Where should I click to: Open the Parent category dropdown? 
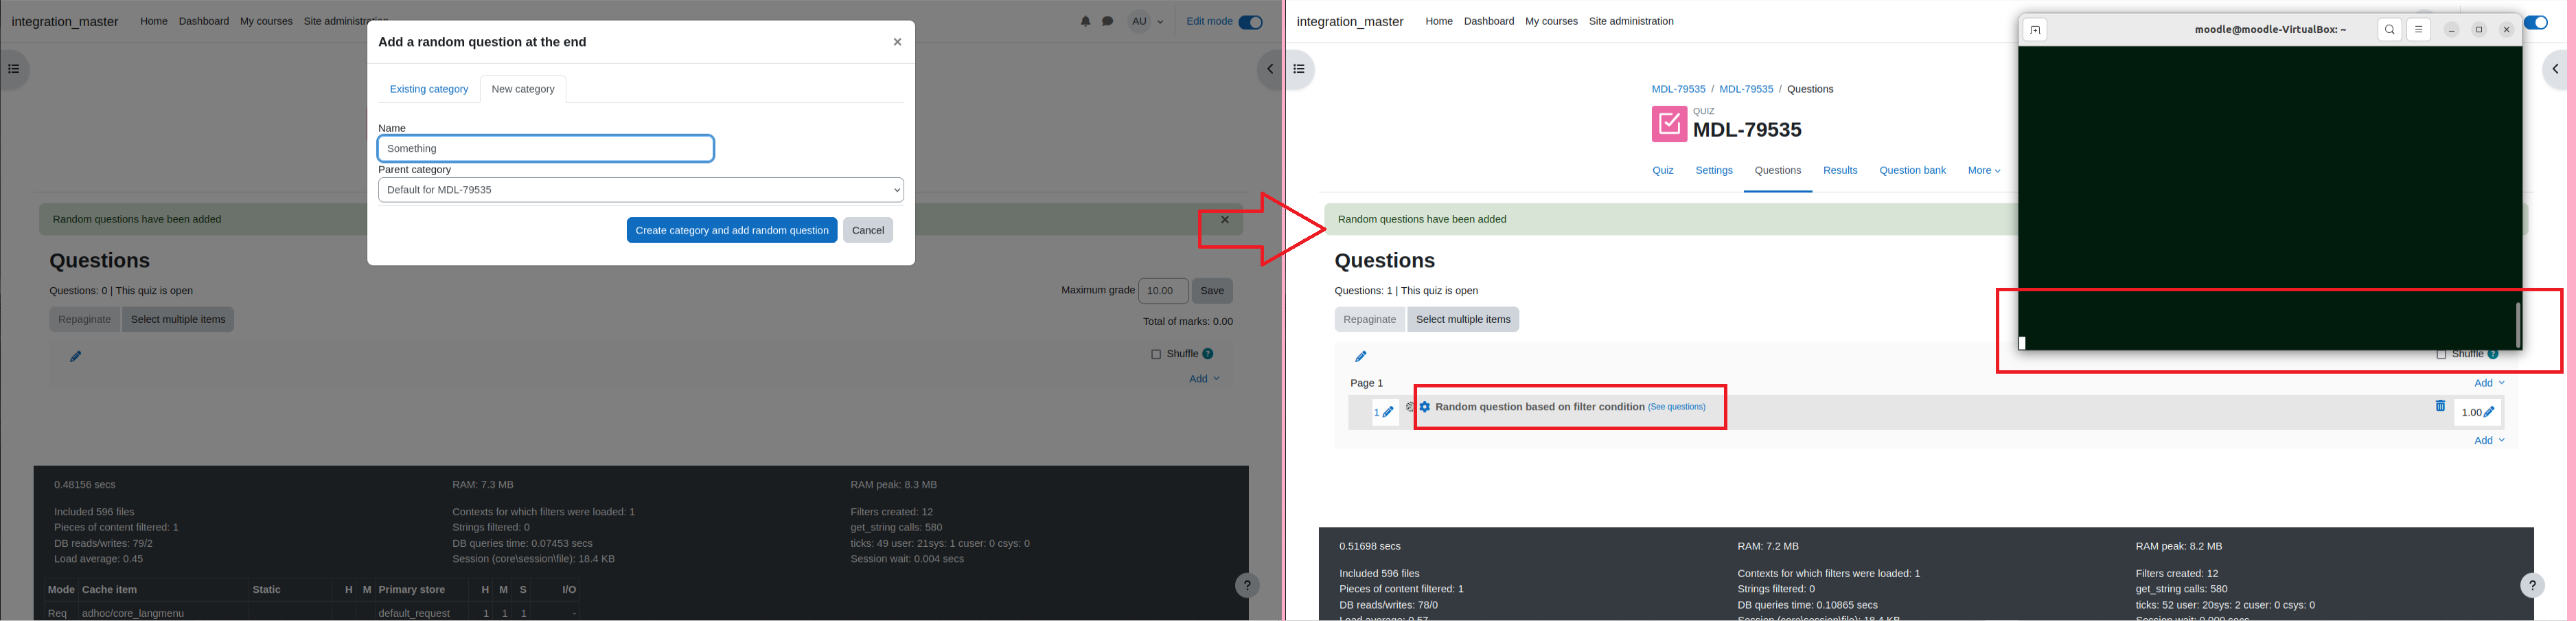coord(641,190)
